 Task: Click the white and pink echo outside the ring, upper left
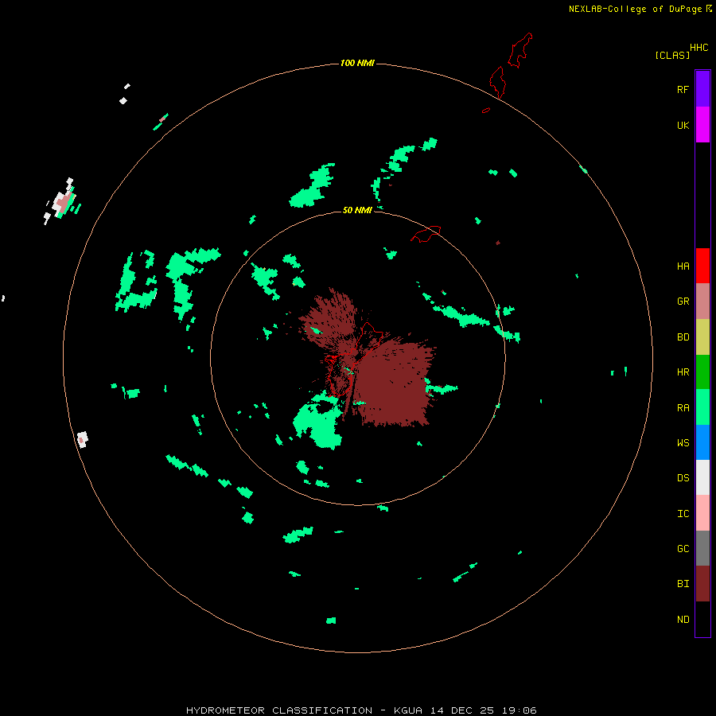[61, 201]
